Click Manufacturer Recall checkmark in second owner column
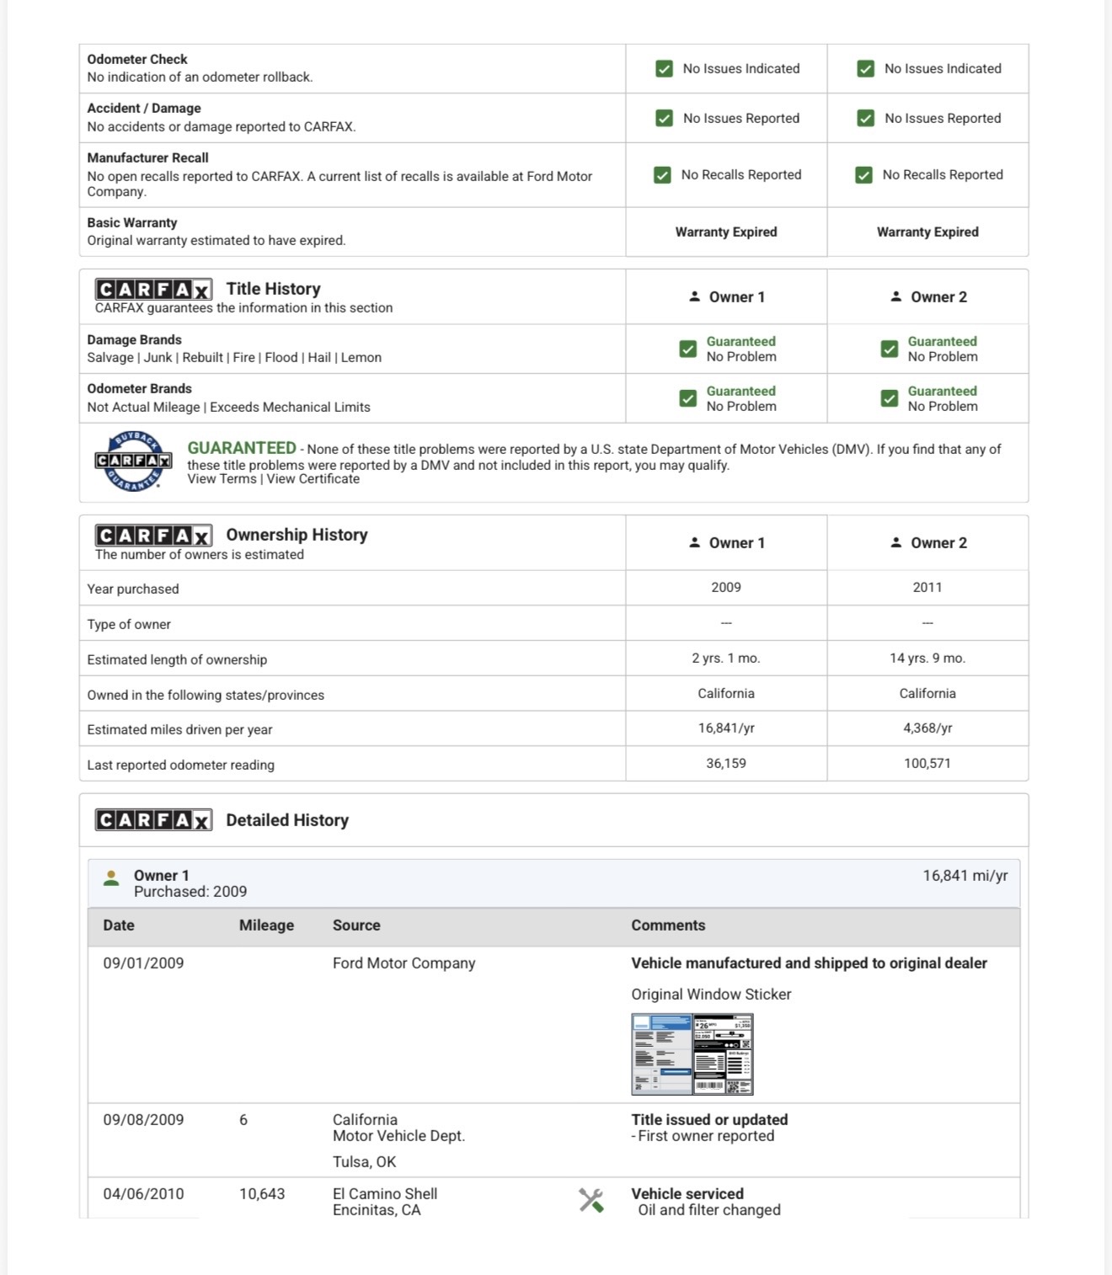Image resolution: width=1112 pixels, height=1275 pixels. click(x=864, y=175)
